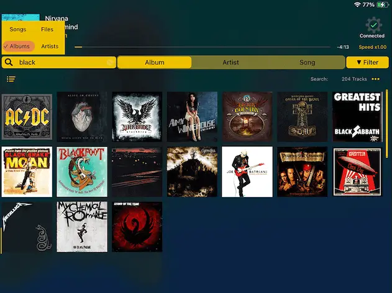
Task: Toggle the list view icon
Action: (11, 79)
